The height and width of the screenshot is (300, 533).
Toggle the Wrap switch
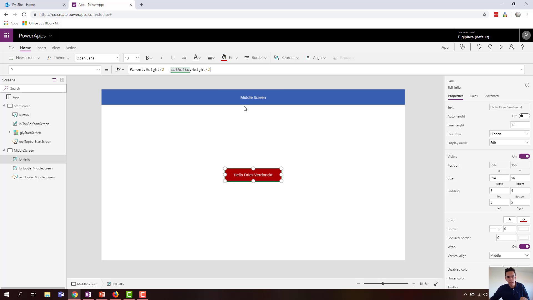(x=524, y=247)
